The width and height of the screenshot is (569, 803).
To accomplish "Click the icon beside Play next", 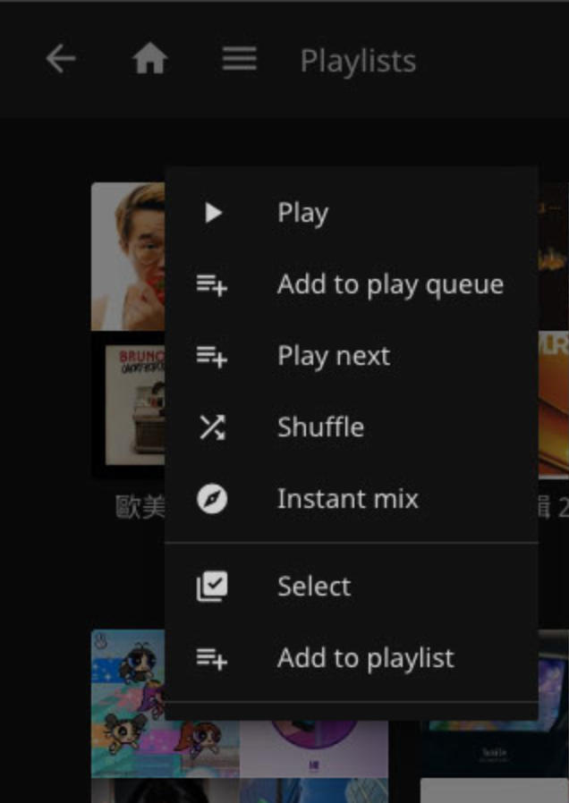I will 212,356.
